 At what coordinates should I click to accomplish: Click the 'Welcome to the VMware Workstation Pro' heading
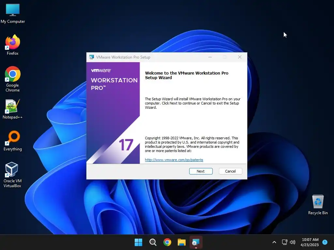click(x=187, y=75)
